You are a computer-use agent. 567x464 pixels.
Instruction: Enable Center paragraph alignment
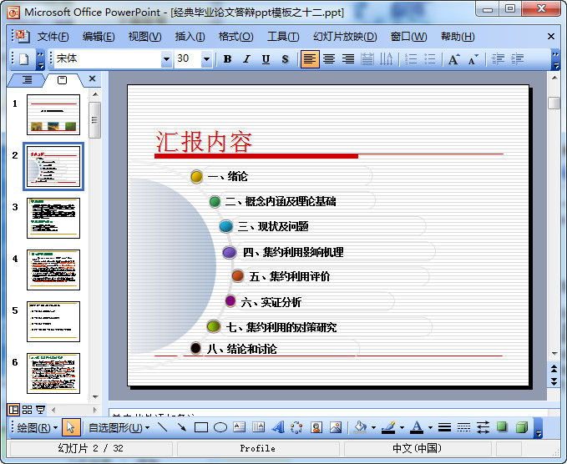tap(329, 59)
